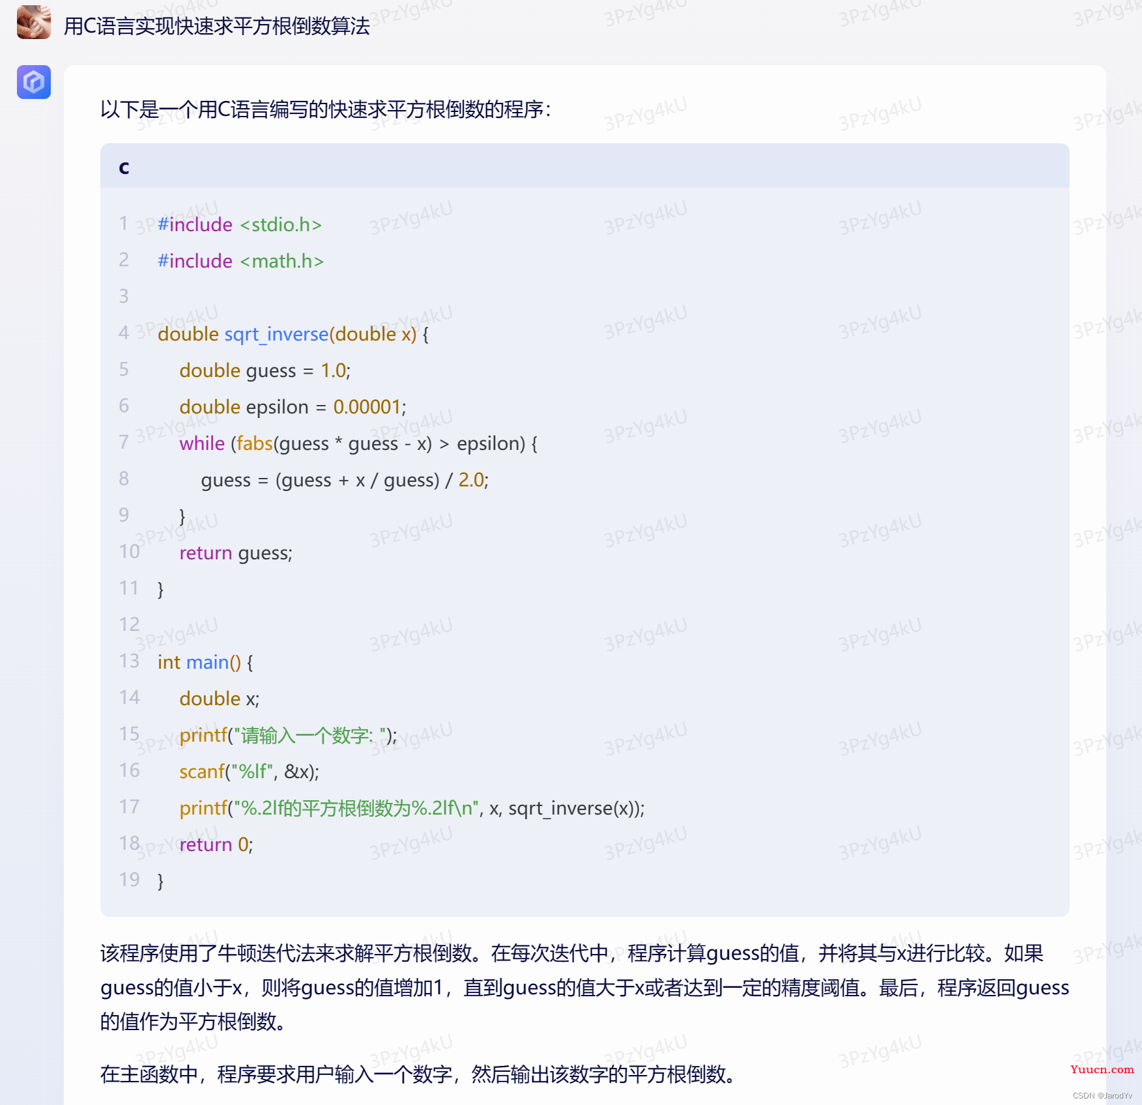Click the #include <math.h> line
Screen dimensions: 1142x1105
(x=240, y=261)
